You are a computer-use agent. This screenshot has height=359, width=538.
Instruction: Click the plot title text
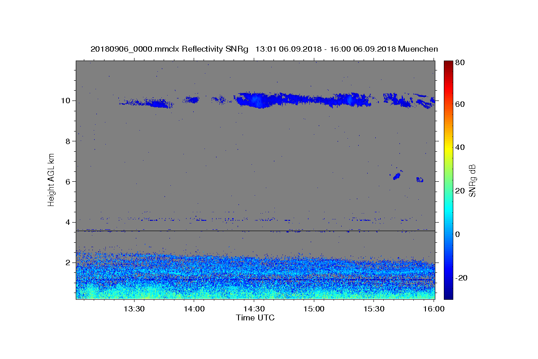(x=264, y=49)
